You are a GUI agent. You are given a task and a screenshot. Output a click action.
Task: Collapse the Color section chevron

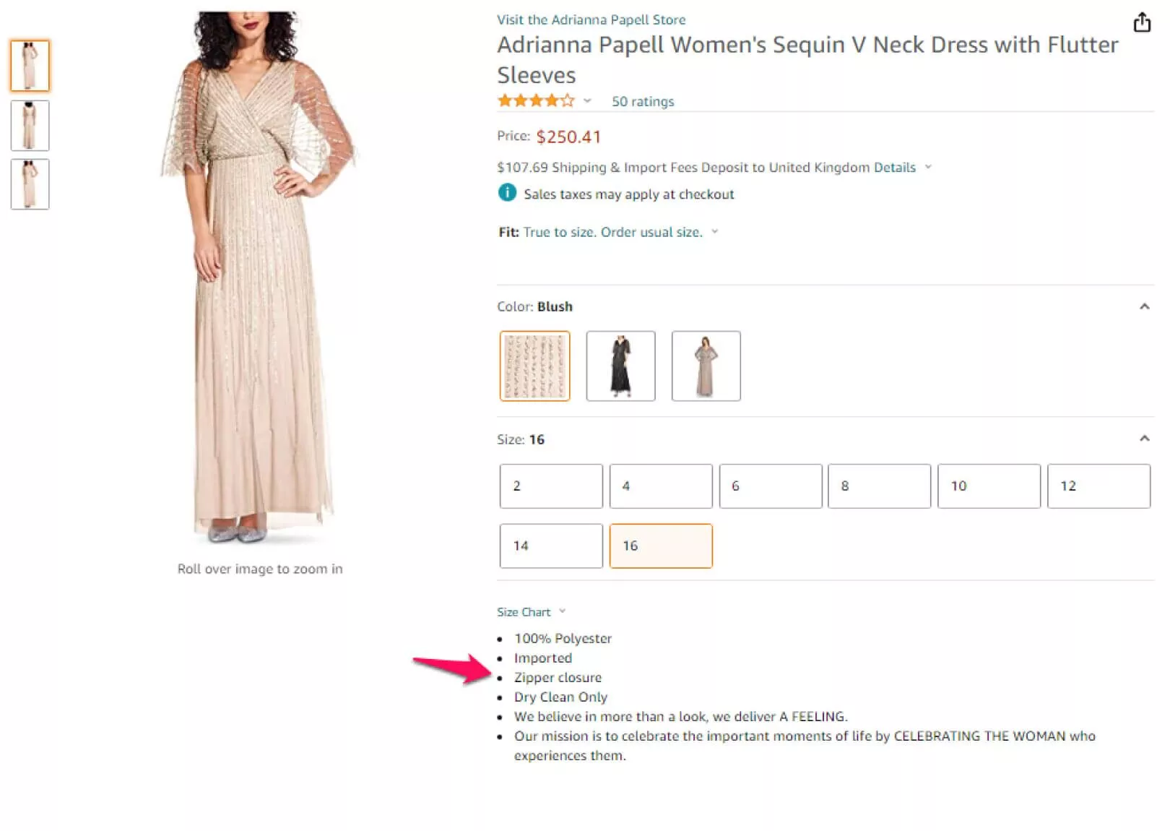click(1144, 306)
